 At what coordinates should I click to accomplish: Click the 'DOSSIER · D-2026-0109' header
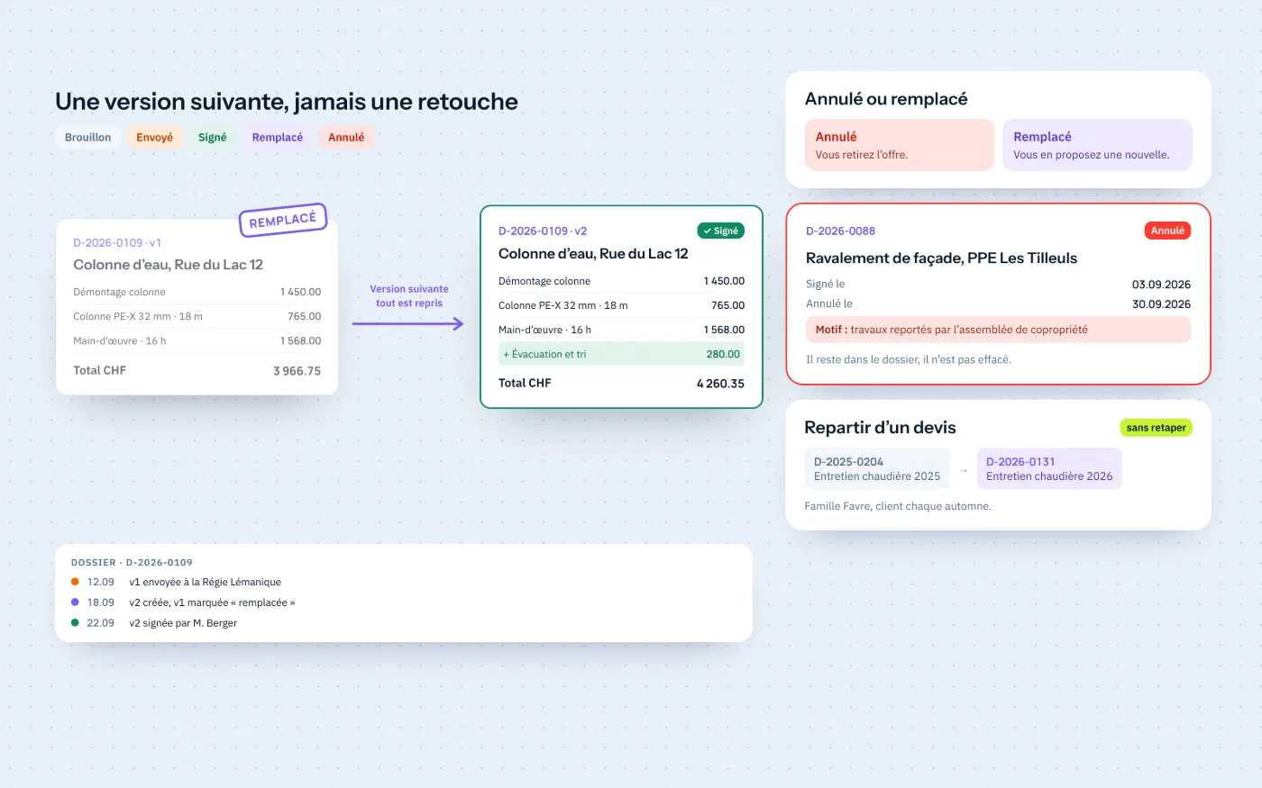pyautogui.click(x=132, y=563)
